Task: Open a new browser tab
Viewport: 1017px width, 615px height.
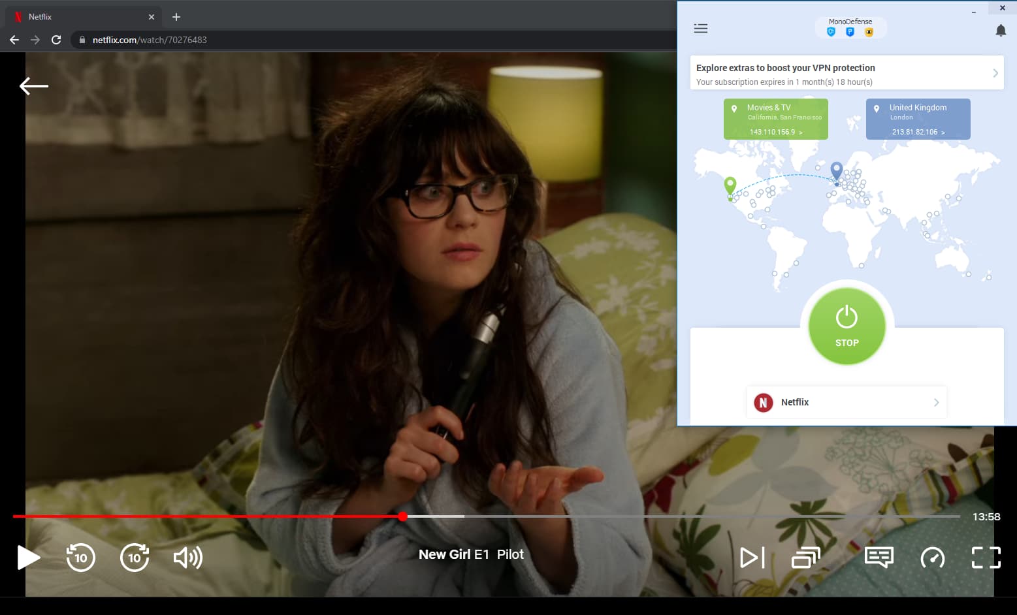Action: pos(175,16)
